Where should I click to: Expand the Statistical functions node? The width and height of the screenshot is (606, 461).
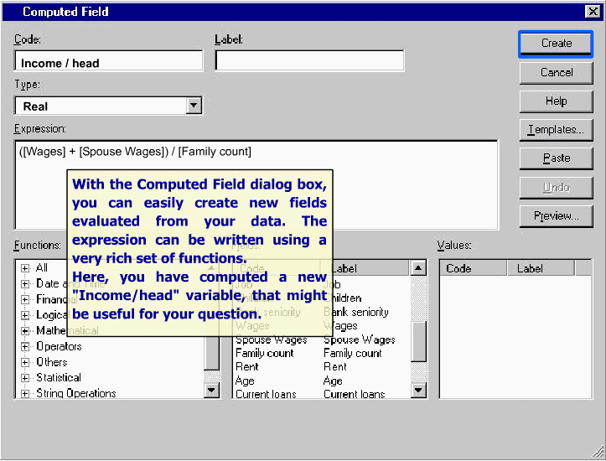pyautogui.click(x=25, y=378)
